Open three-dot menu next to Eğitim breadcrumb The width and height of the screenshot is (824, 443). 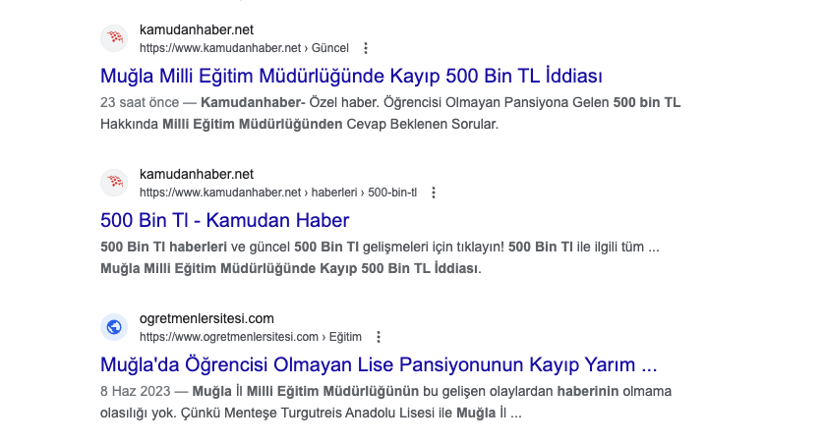[x=380, y=337]
